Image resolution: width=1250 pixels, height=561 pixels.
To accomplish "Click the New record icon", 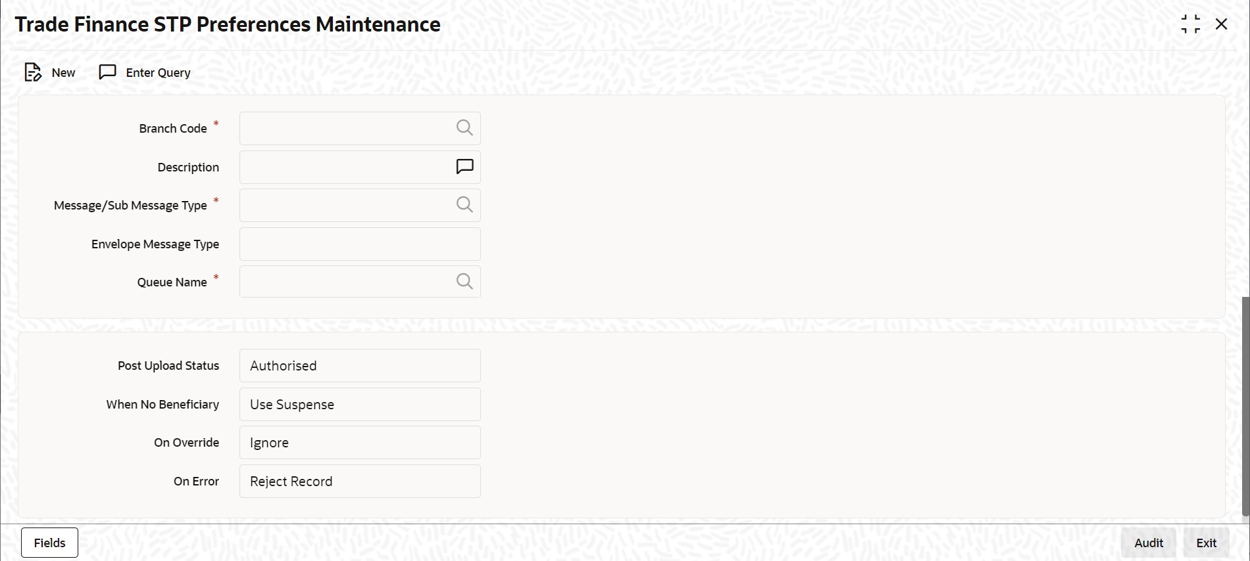I will pos(33,72).
